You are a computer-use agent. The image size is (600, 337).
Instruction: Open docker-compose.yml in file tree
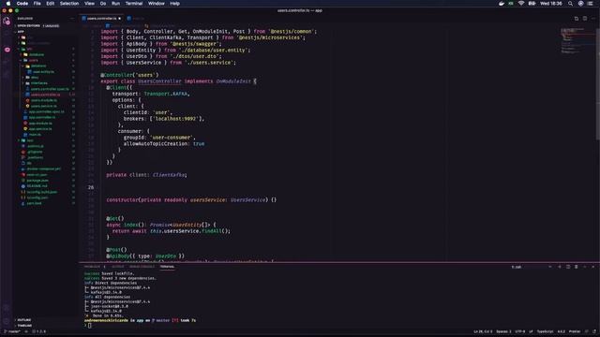[43, 168]
